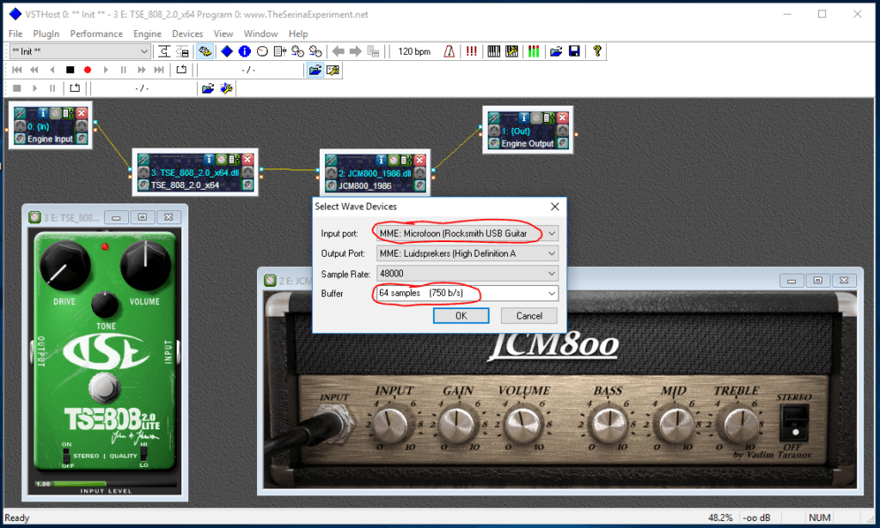This screenshot has height=528, width=880.
Task: Click the TONE knob on the TSE808 pedal
Action: pyautogui.click(x=105, y=305)
